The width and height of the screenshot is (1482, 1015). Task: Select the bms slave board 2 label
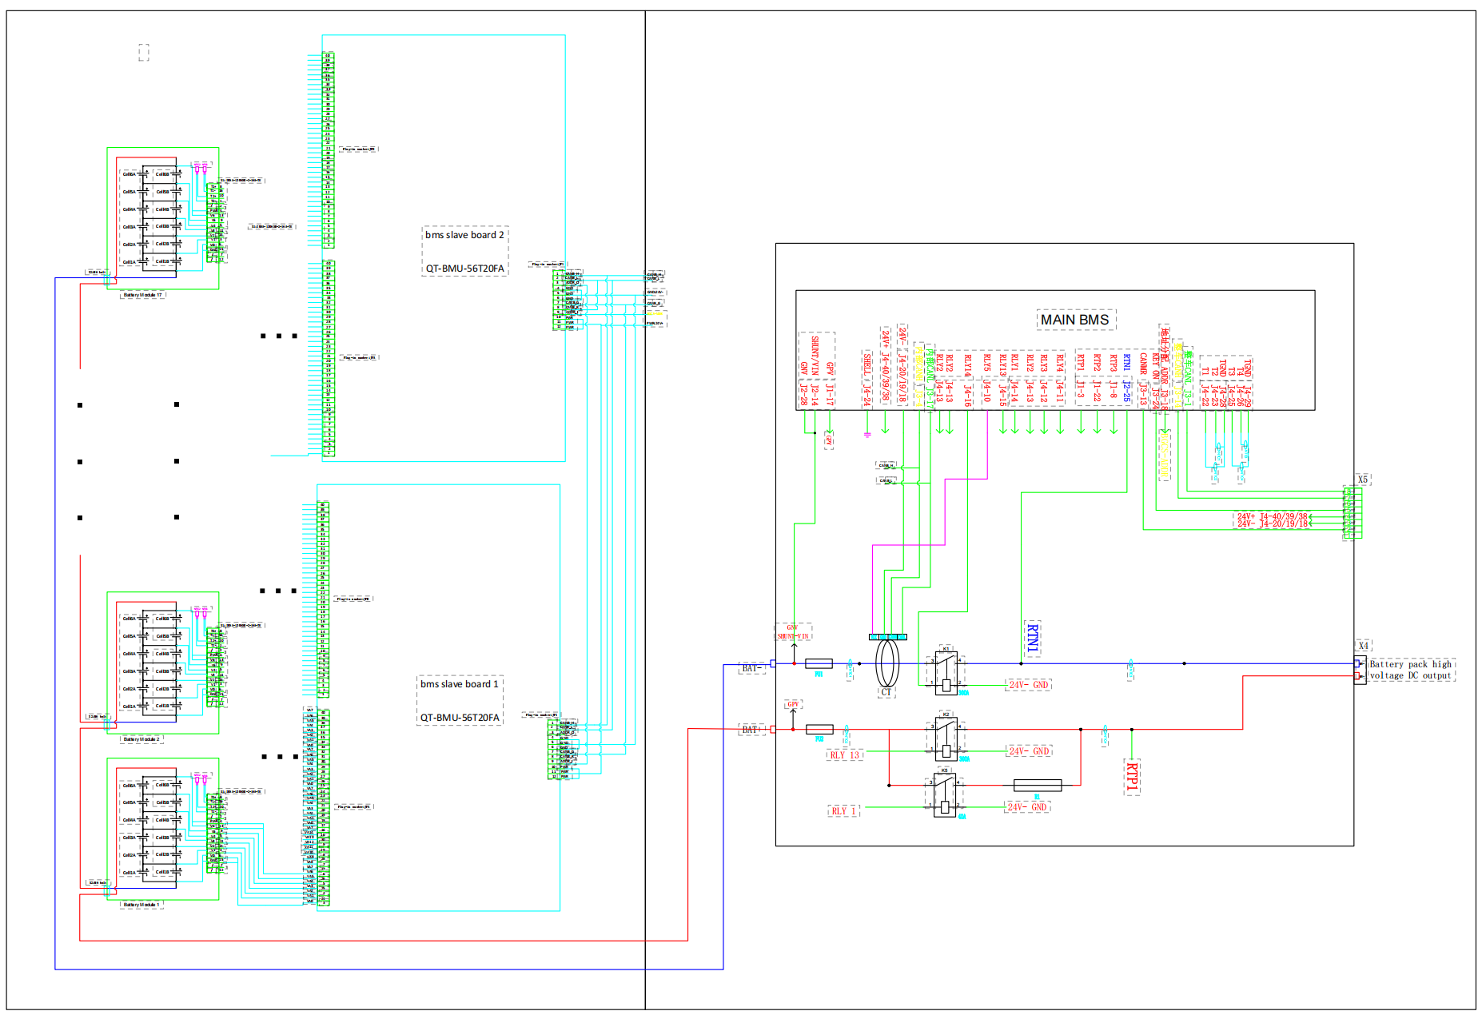464,235
